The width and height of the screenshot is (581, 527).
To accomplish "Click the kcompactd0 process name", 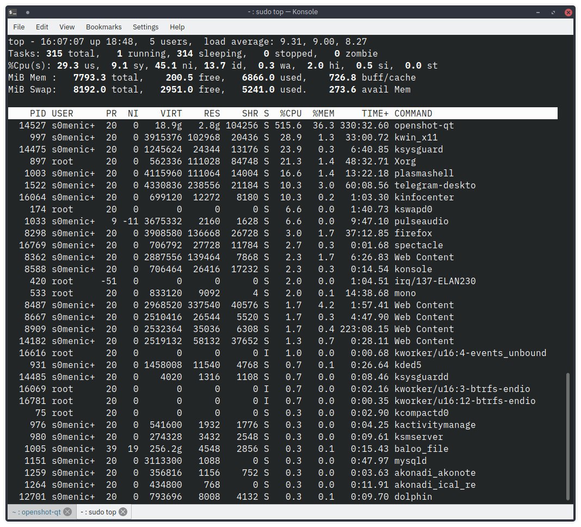I will pyautogui.click(x=421, y=413).
